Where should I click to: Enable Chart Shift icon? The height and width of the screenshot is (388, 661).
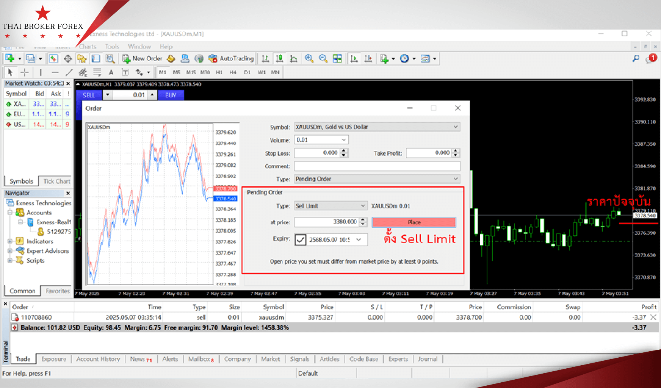pyautogui.click(x=368, y=58)
